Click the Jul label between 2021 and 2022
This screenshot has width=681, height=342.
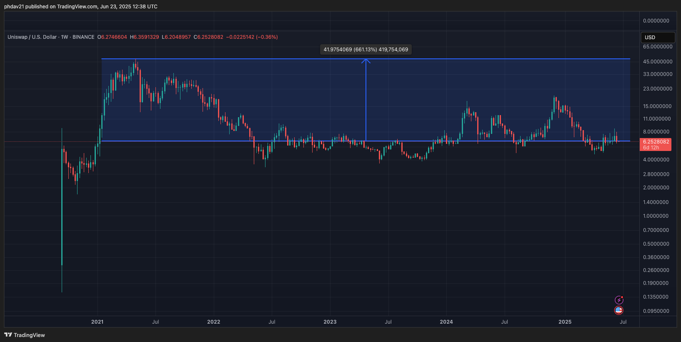(155, 322)
